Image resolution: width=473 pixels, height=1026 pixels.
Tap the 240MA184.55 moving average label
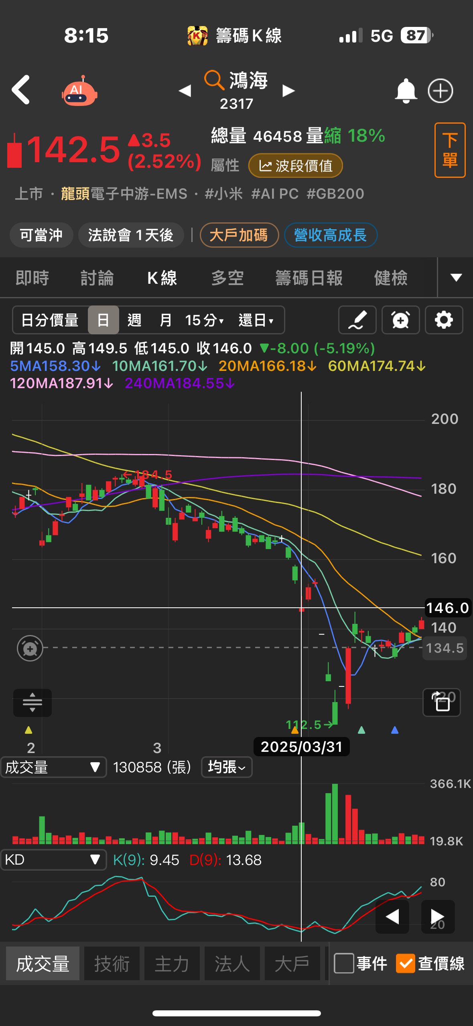[x=179, y=383]
